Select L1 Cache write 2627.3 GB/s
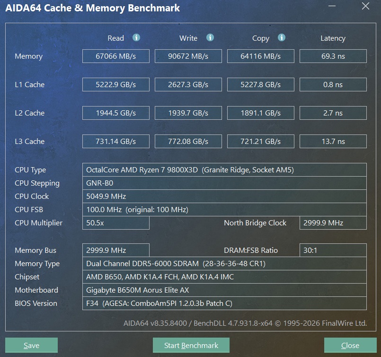The height and width of the screenshot is (357, 381). [x=188, y=85]
